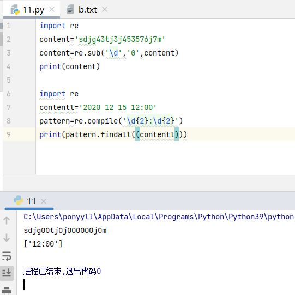The image size is (295, 295).
Task: Click line number 9 in the gutter
Action: [x=9, y=134]
